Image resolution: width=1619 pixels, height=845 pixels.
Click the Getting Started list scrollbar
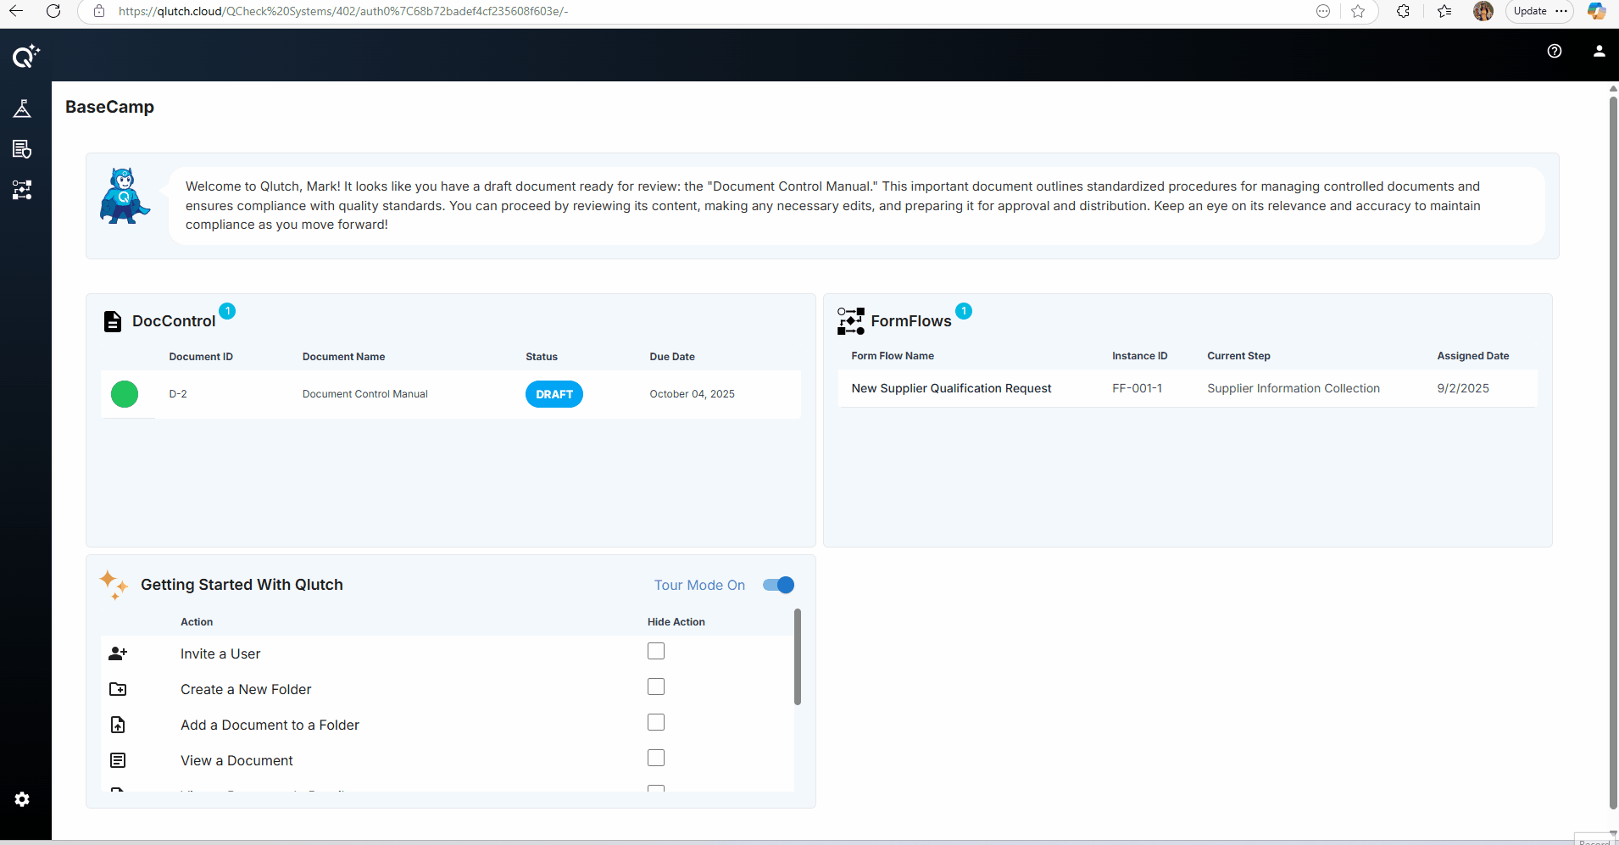point(797,657)
